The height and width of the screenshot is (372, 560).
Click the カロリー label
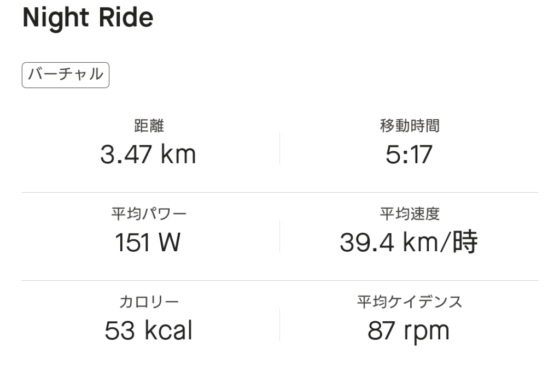coord(149,302)
